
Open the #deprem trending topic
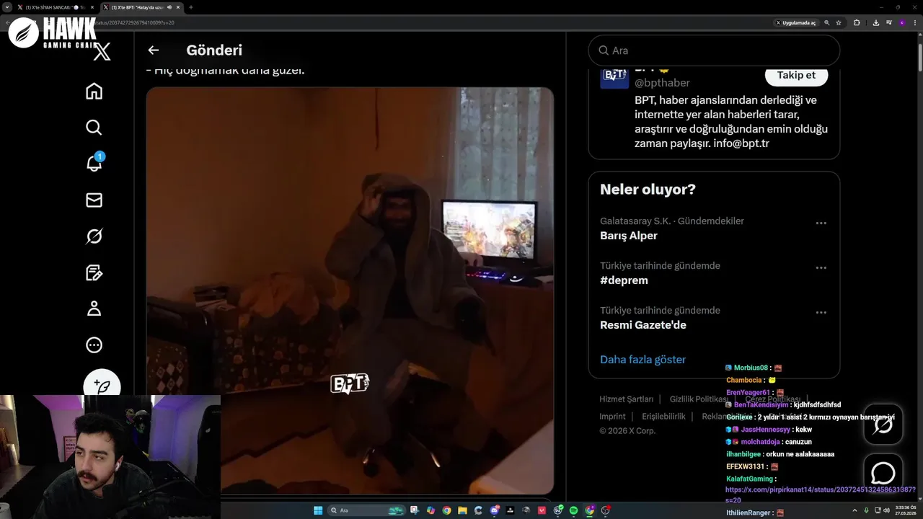(624, 280)
